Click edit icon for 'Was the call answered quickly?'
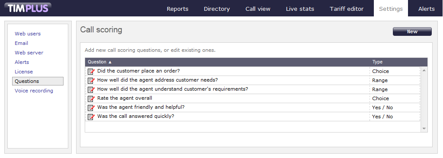 91,117
